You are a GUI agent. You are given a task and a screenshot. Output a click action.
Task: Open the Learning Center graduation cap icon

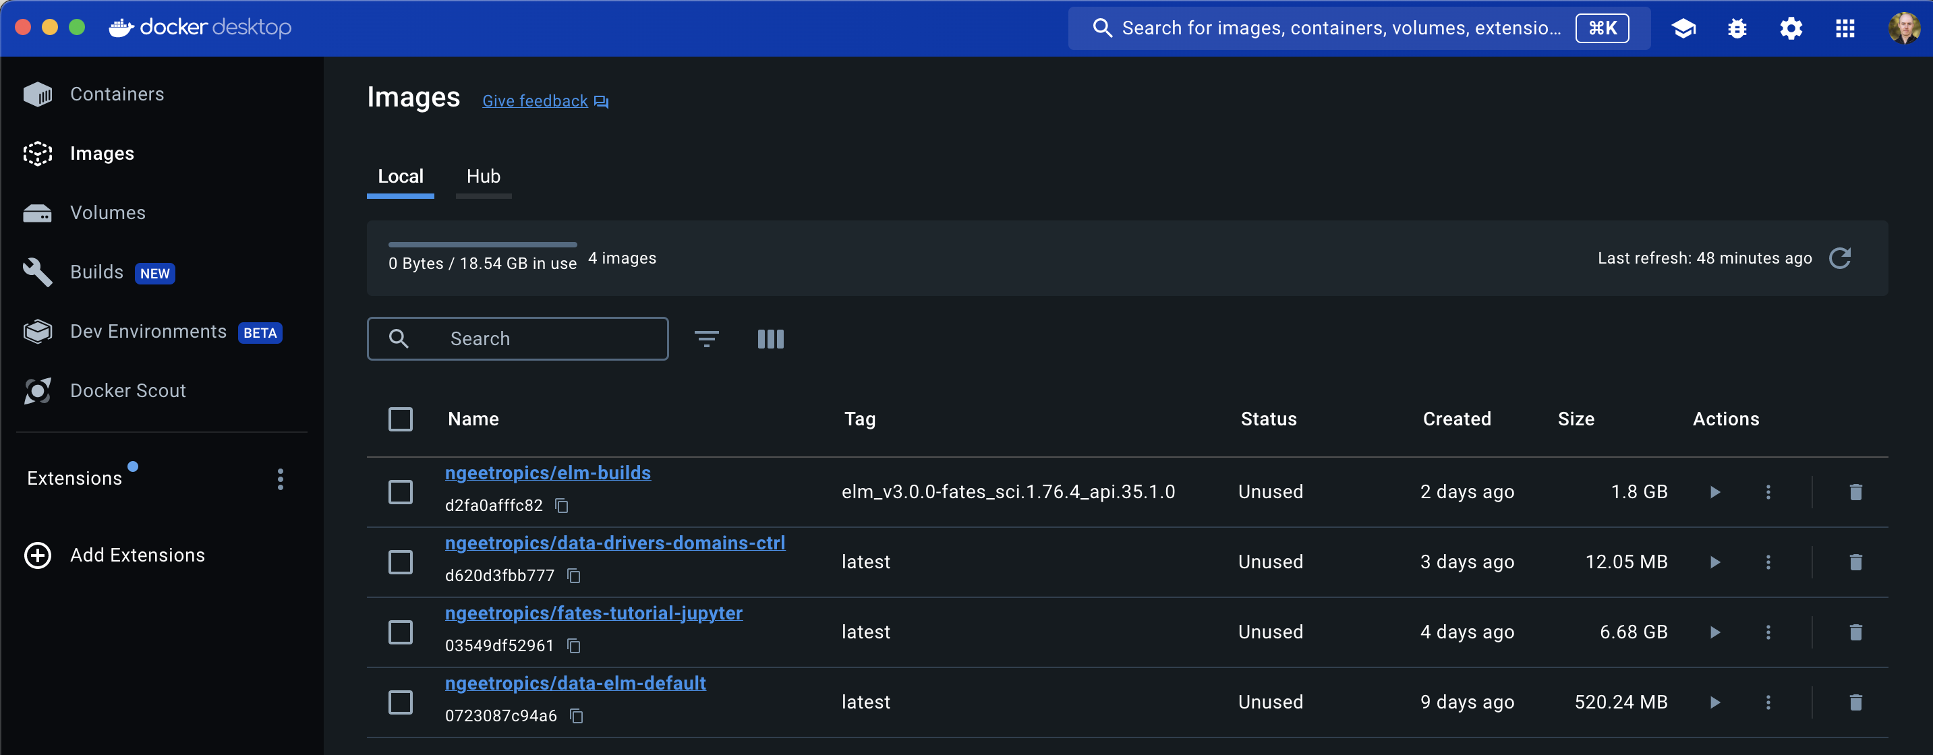coord(1683,28)
